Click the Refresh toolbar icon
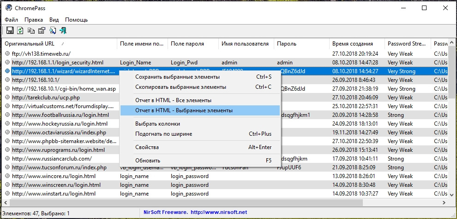457x219 pixels. (x=20, y=30)
